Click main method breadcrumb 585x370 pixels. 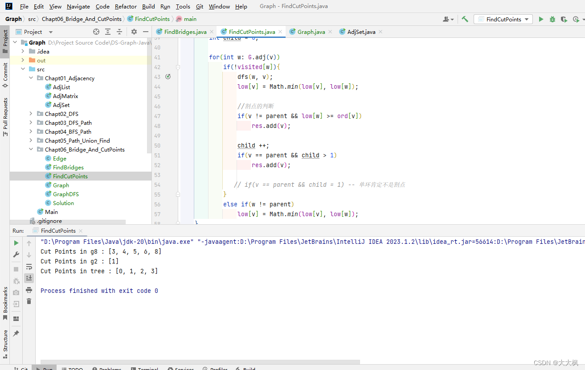pos(186,19)
